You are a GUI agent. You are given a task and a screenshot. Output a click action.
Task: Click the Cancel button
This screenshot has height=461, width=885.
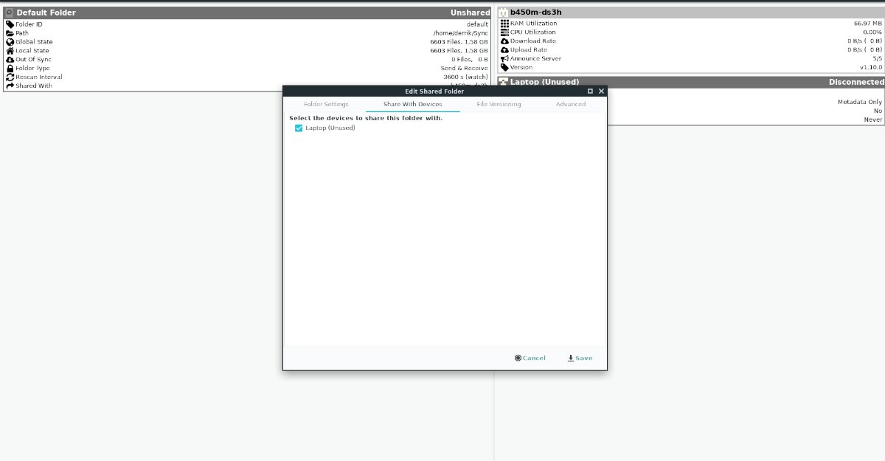[x=530, y=358]
